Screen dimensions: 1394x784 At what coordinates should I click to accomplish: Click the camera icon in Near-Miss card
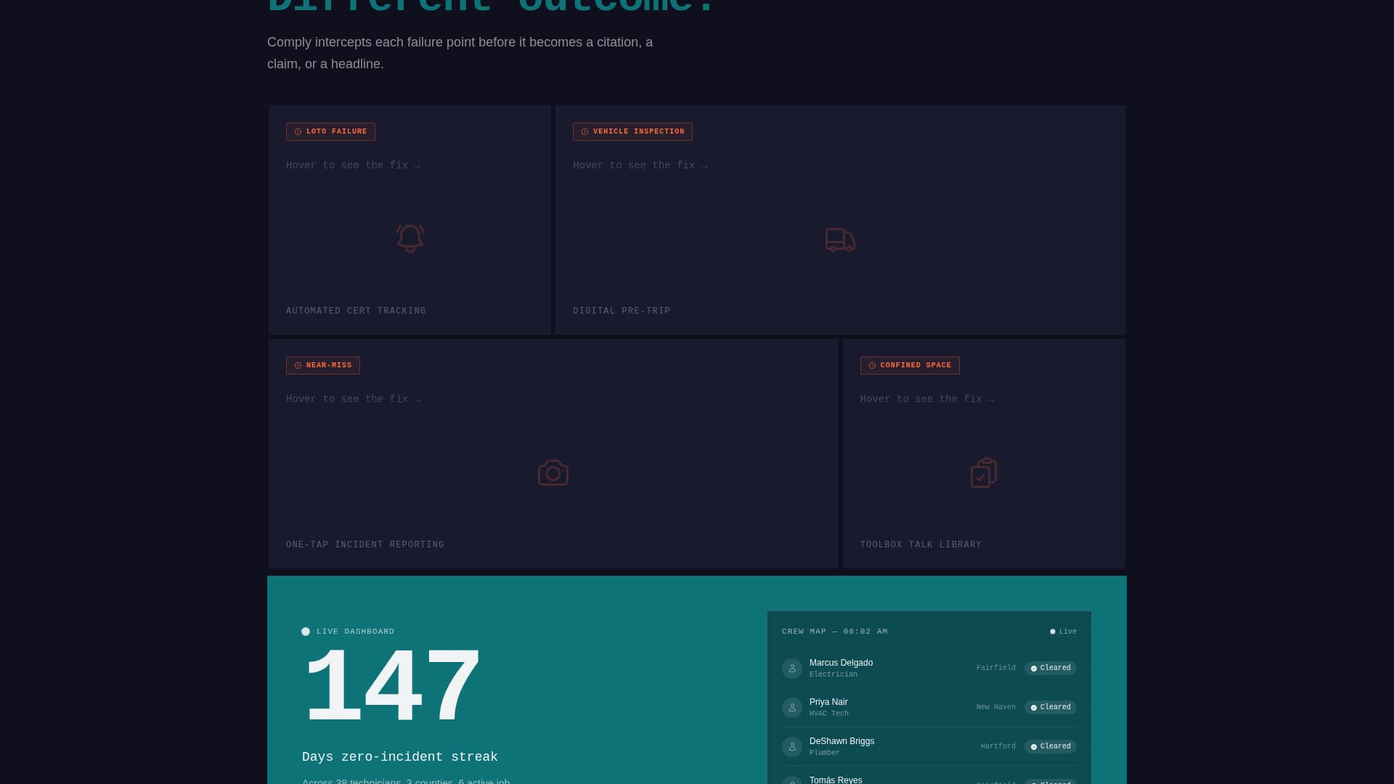[553, 473]
